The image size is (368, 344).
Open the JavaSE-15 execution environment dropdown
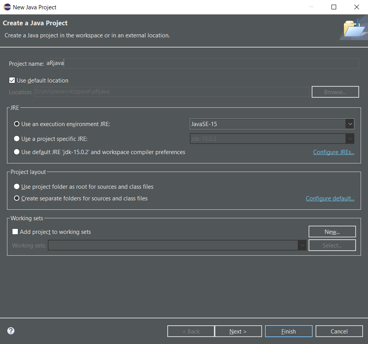point(350,123)
